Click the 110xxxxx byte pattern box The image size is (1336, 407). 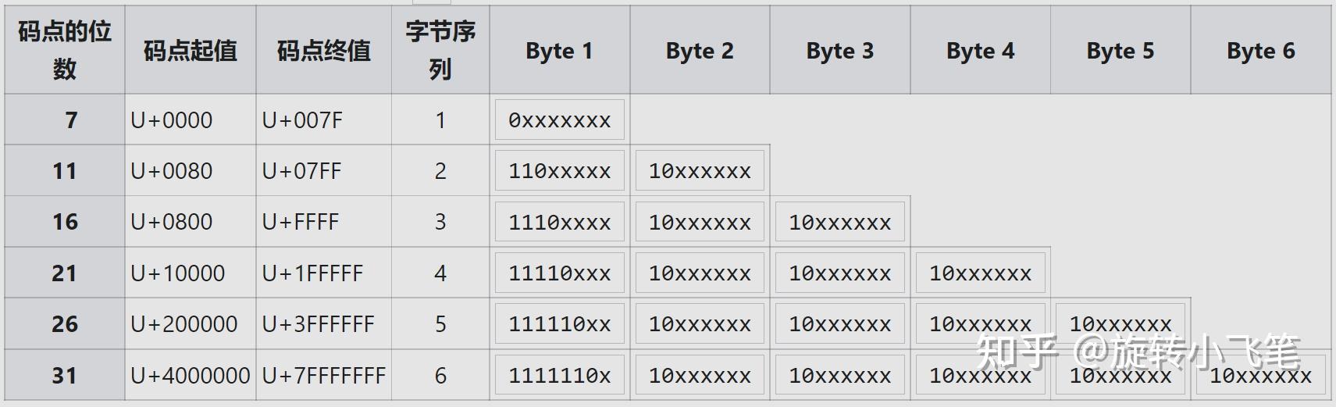click(559, 171)
